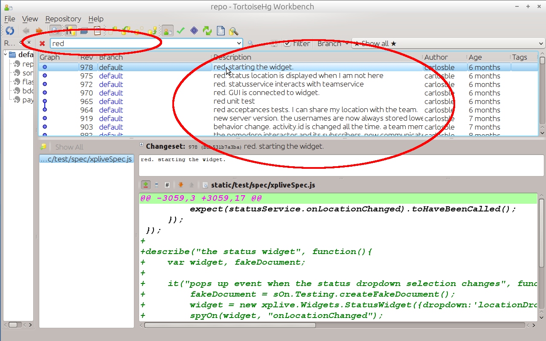Select revision 970 'red. GUI is connected to widget.'
The width and height of the screenshot is (546, 341).
click(288, 93)
